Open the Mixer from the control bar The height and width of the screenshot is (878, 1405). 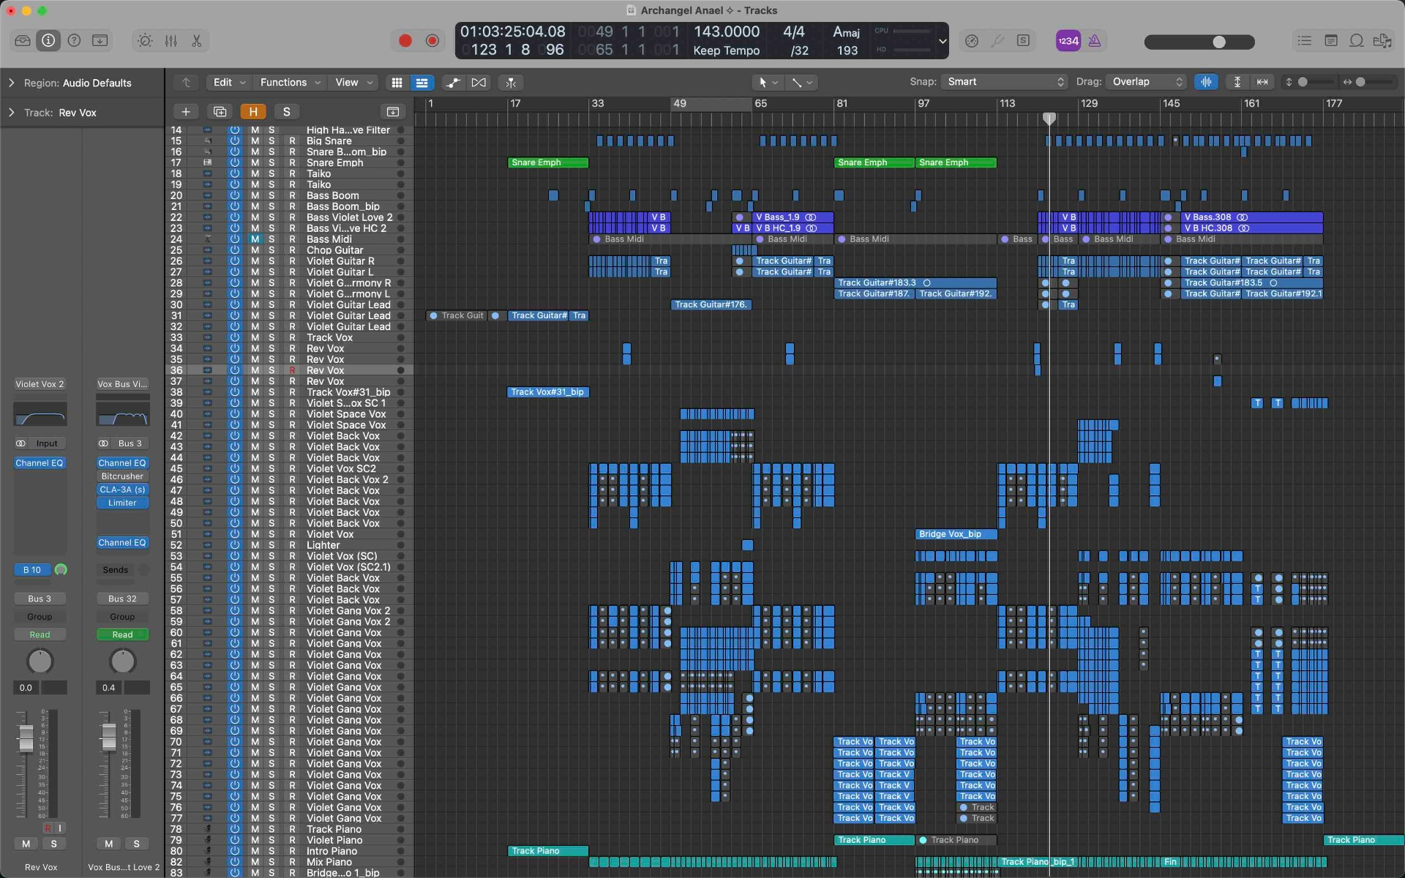click(x=171, y=41)
